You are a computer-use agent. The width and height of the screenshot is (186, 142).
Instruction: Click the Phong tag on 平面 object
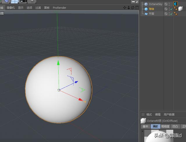(x=176, y=14)
